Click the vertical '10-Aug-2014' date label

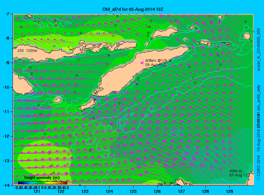tap(258, 140)
